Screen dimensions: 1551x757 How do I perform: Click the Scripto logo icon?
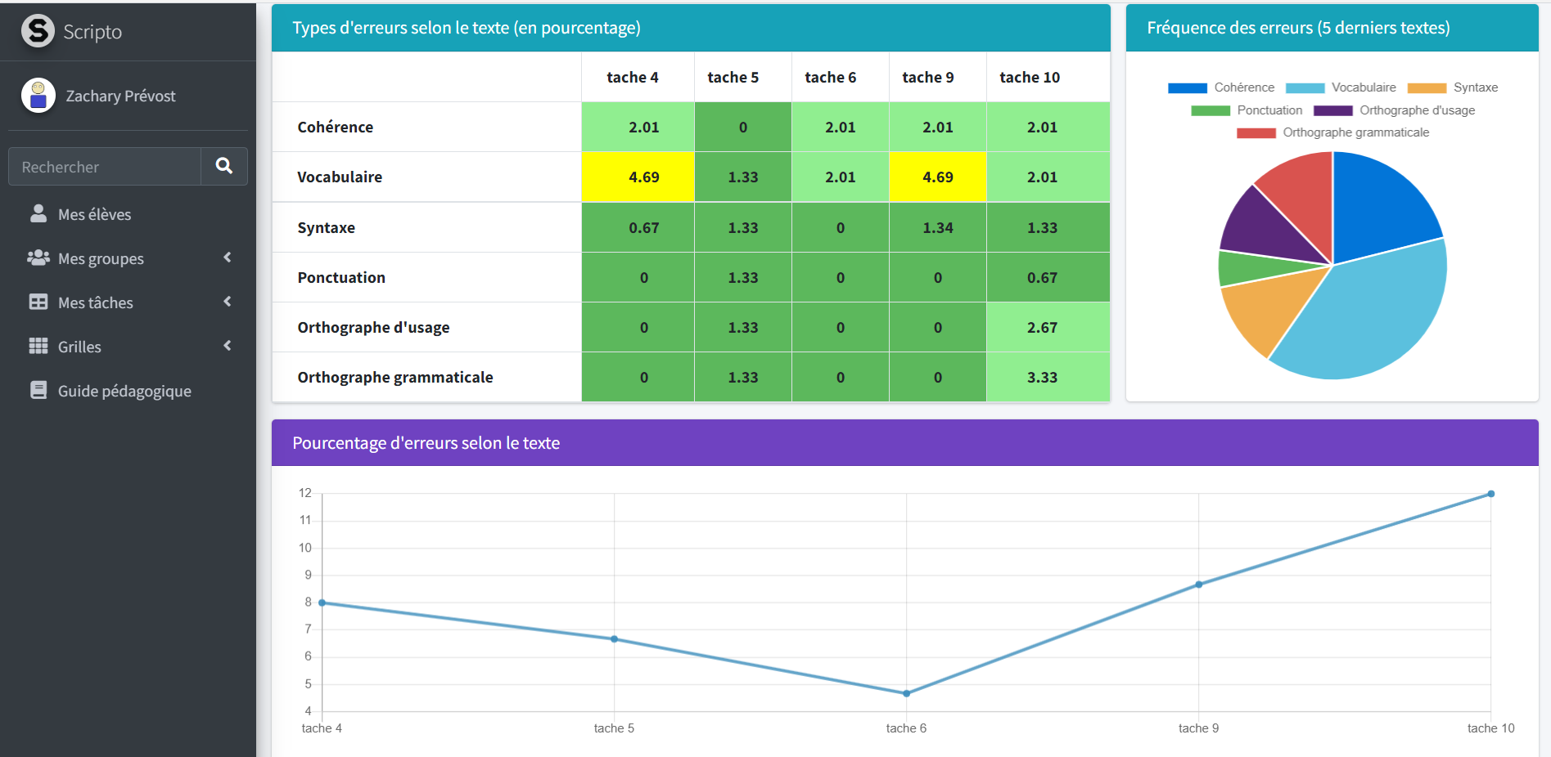[38, 31]
